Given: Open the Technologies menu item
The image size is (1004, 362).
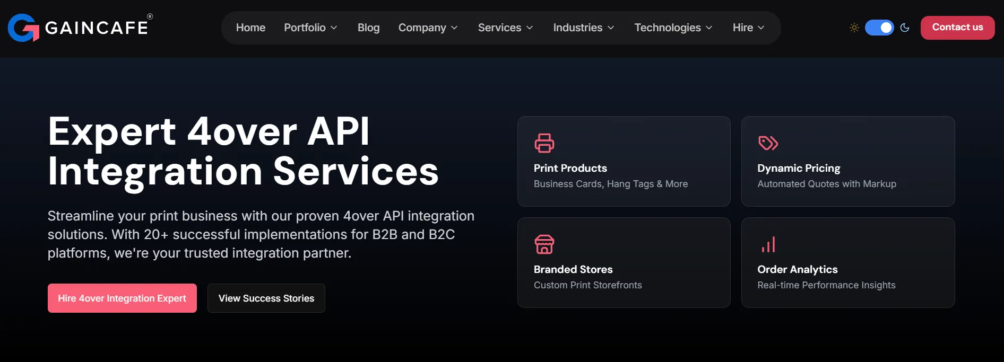Looking at the screenshot, I should click(668, 28).
